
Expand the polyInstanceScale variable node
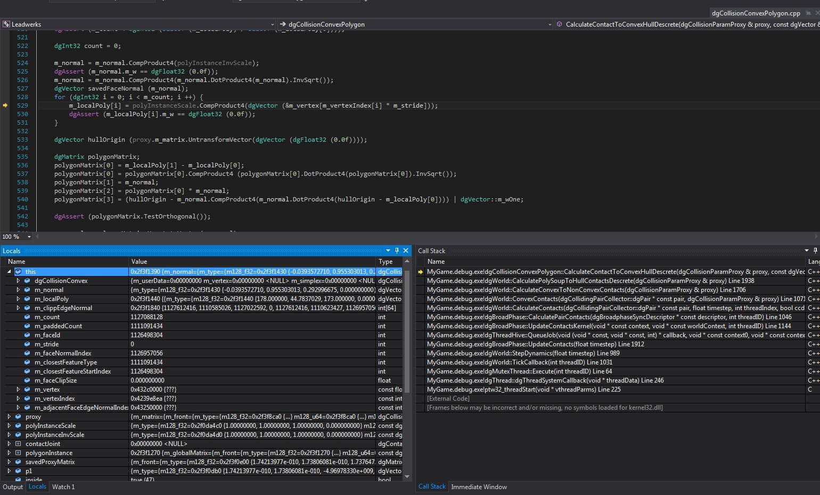click(x=9, y=426)
